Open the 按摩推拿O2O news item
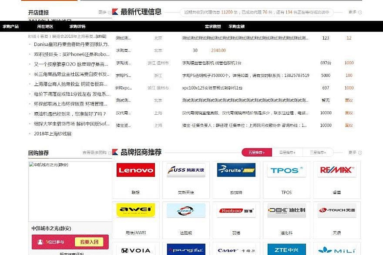 [71, 64]
